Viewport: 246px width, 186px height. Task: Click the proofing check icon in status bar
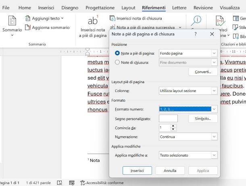pos(60,183)
